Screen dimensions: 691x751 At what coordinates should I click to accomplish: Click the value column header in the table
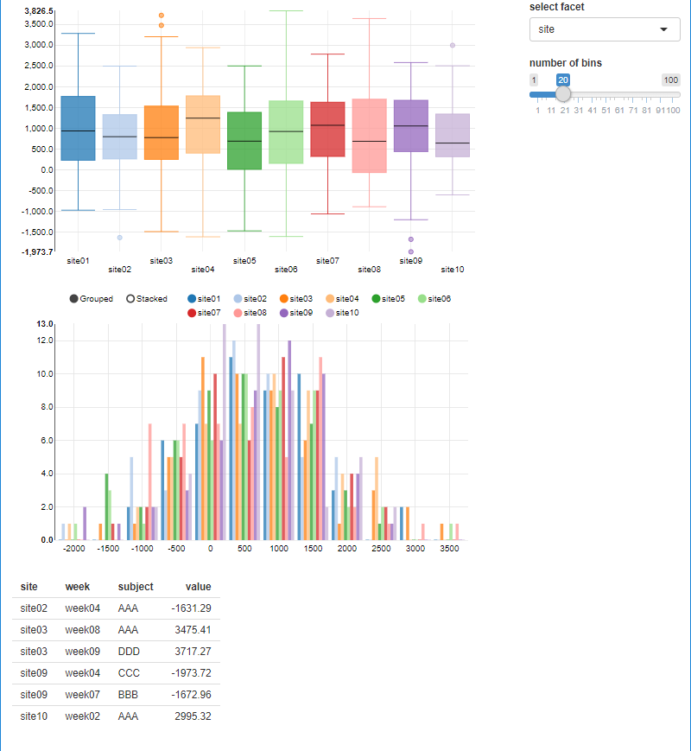[x=198, y=586]
